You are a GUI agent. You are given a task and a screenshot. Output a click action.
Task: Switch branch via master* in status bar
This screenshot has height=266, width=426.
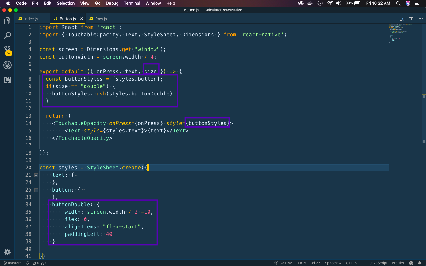coord(13,263)
